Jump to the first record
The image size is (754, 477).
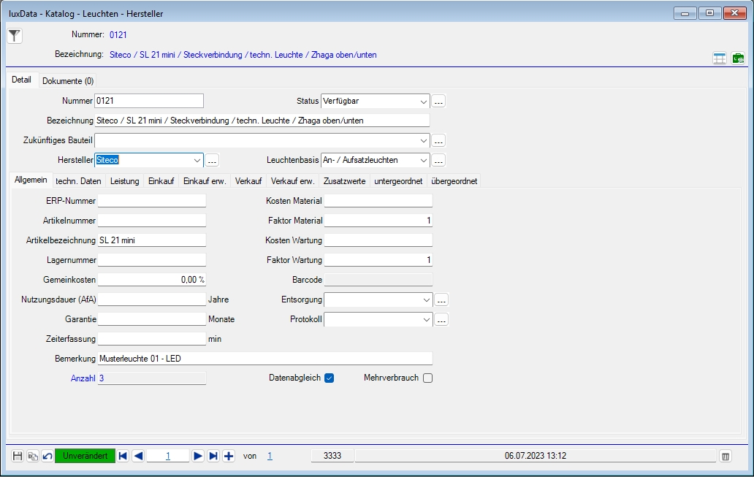pyautogui.click(x=123, y=456)
